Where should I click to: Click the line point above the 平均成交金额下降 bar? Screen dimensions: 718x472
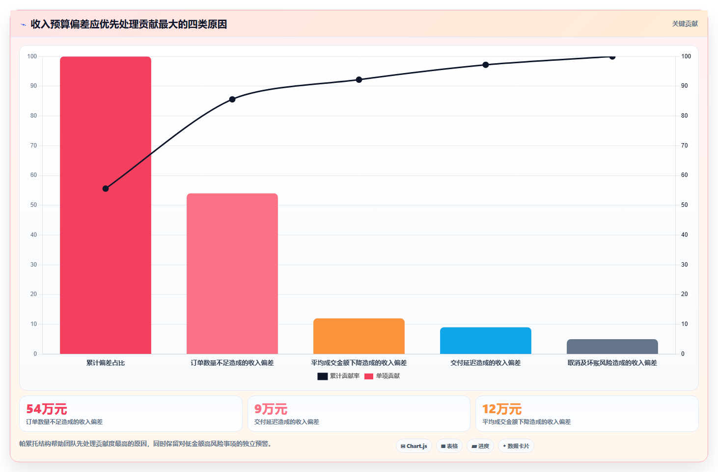pos(359,79)
